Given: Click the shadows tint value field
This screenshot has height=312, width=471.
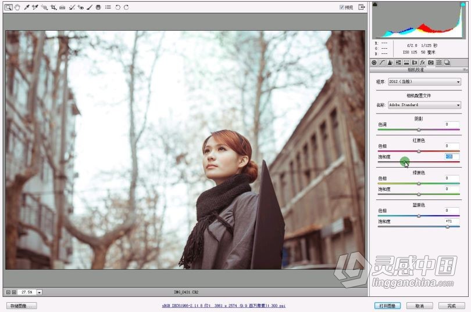Looking at the screenshot, I should click(x=452, y=124).
